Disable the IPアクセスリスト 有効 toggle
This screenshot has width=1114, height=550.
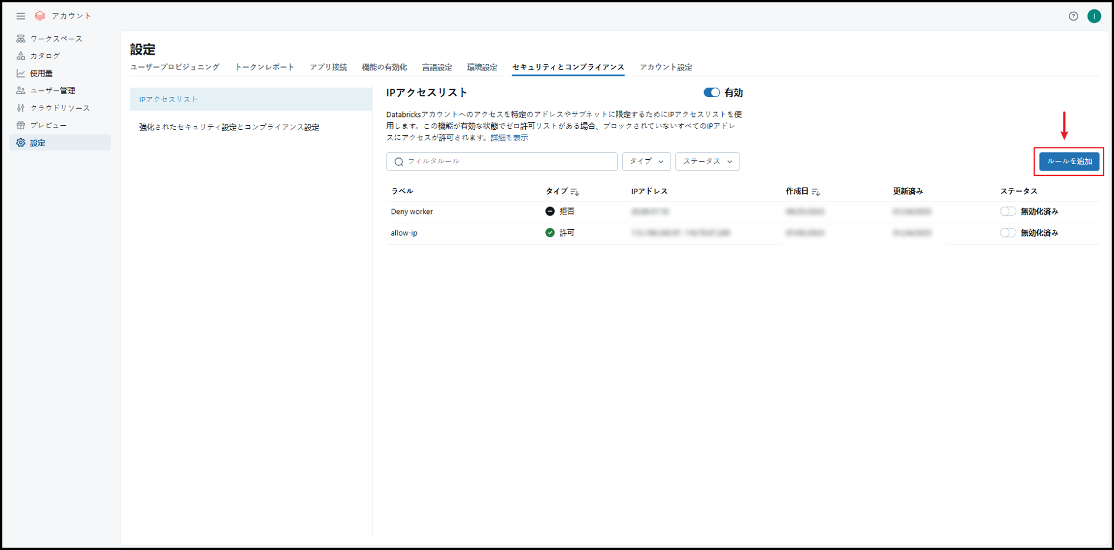click(x=711, y=93)
